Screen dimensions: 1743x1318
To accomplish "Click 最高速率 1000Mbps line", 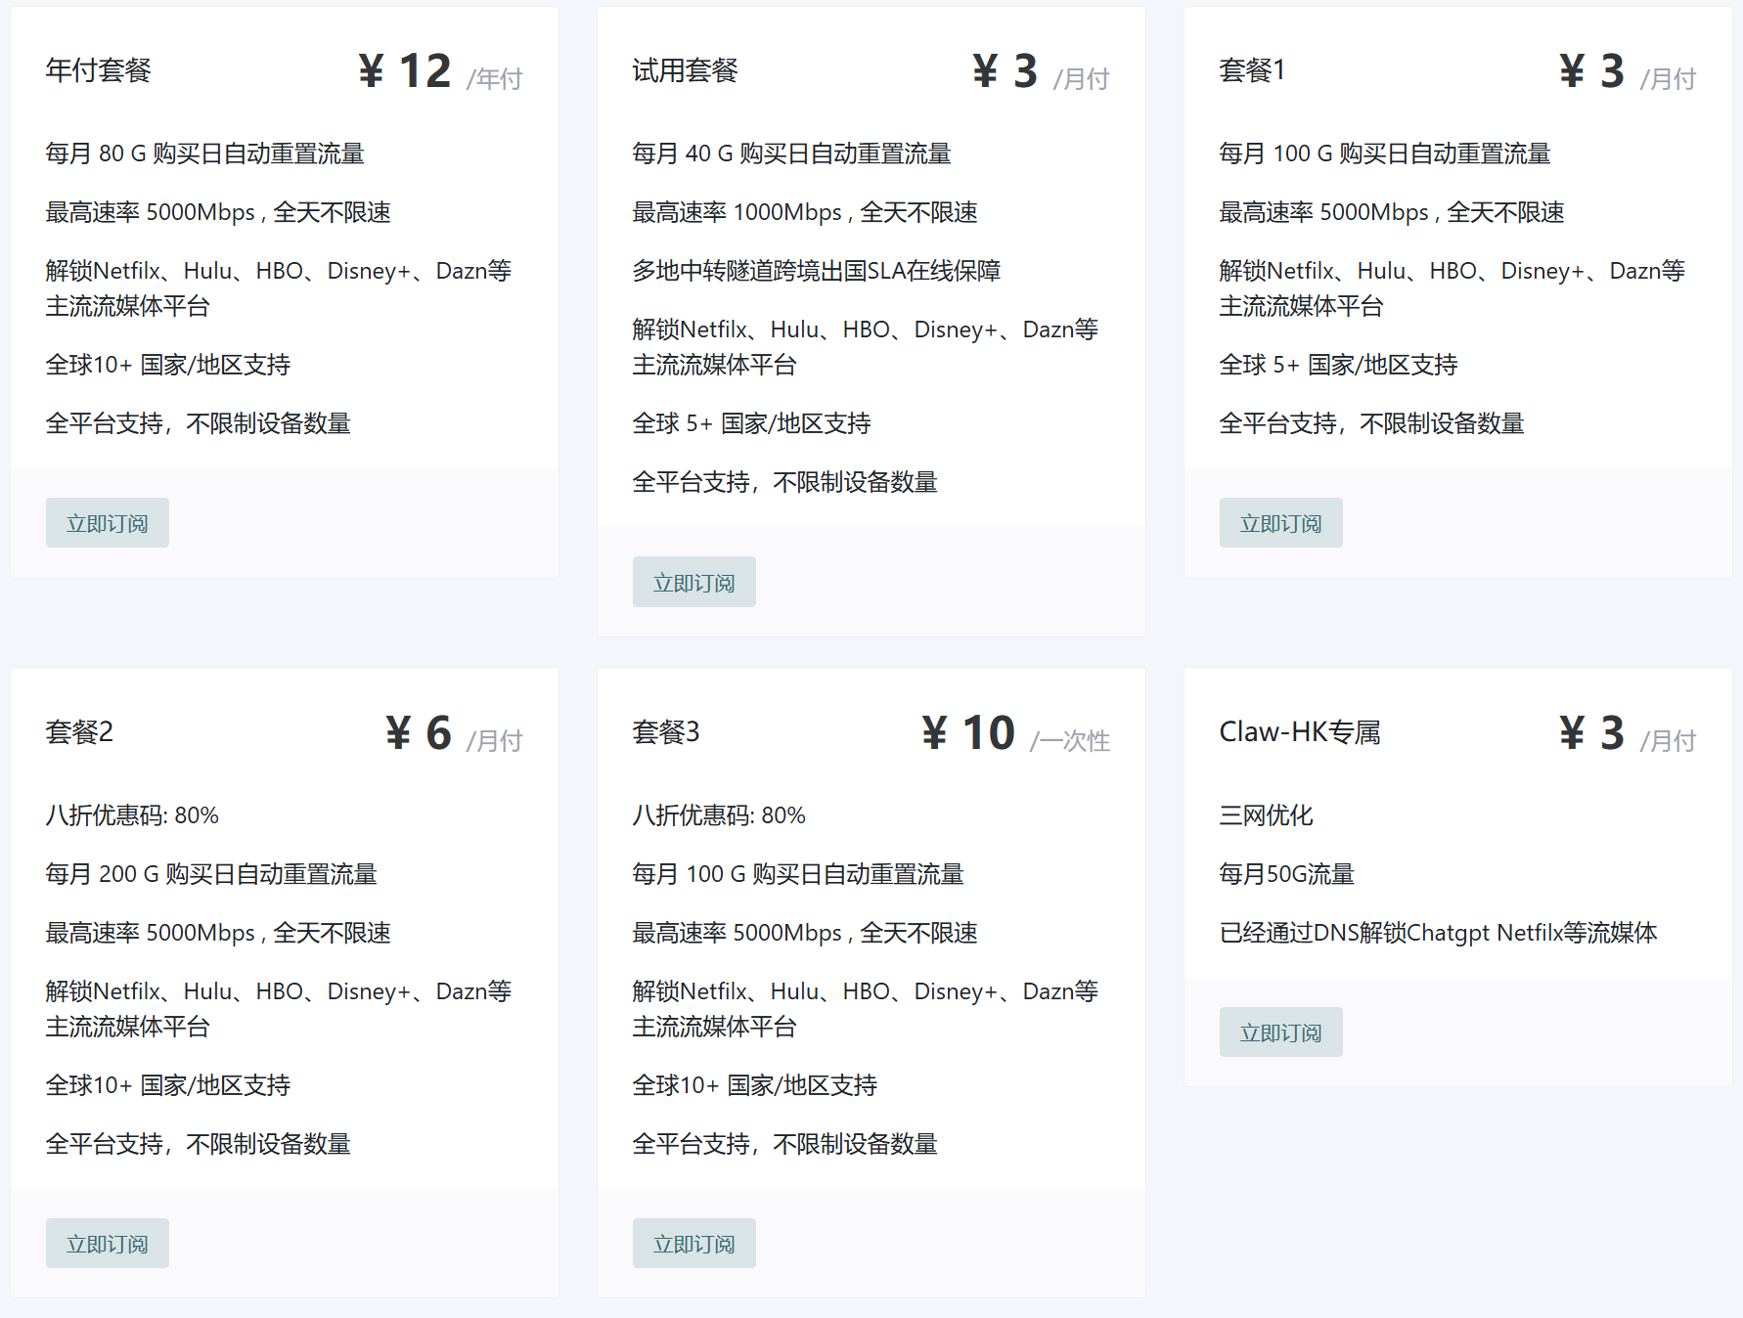I will 805,212.
